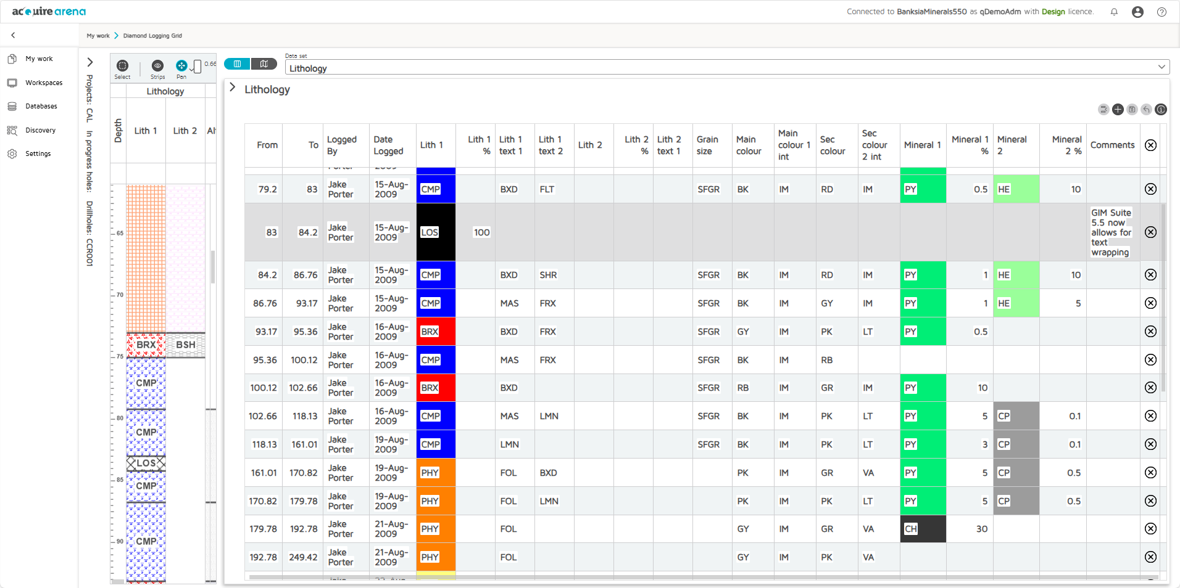Go to Discovery in the sidebar
The image size is (1180, 588).
[x=40, y=130]
